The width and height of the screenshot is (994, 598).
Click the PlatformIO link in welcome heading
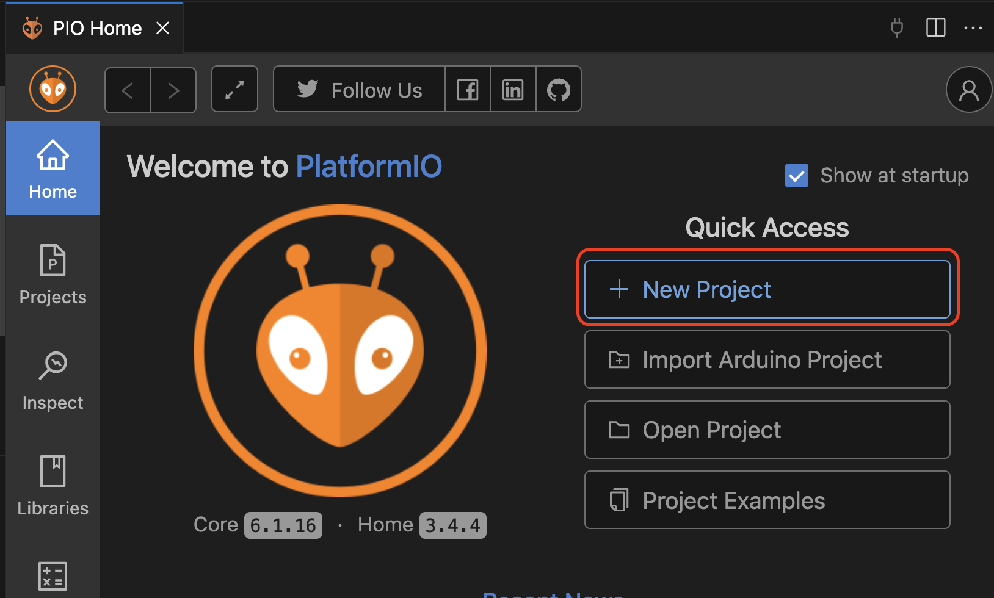click(369, 167)
